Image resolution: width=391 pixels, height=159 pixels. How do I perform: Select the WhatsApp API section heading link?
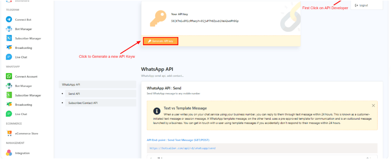pos(71,84)
